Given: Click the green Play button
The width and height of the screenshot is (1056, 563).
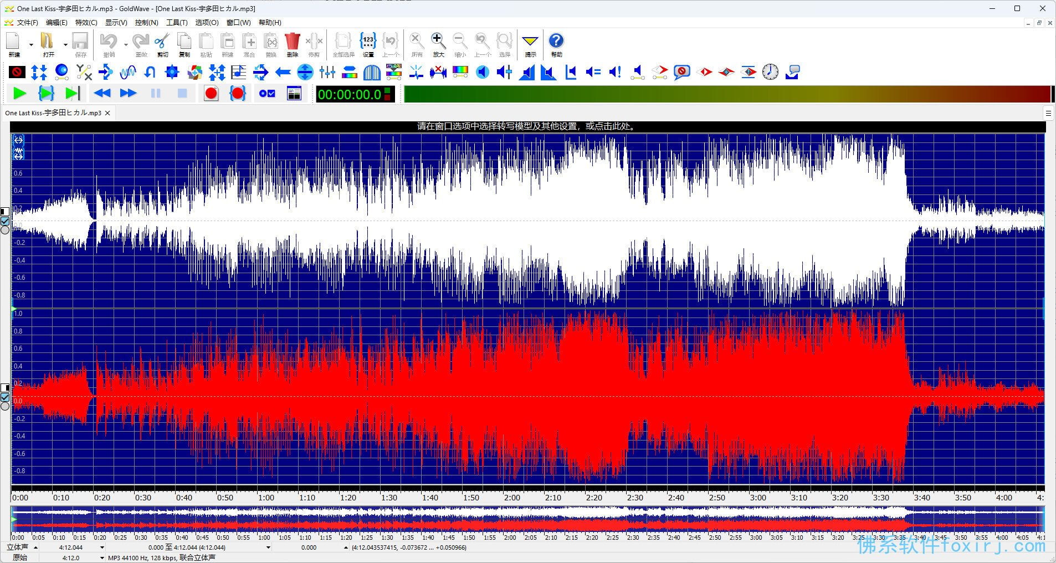Looking at the screenshot, I should pos(20,94).
